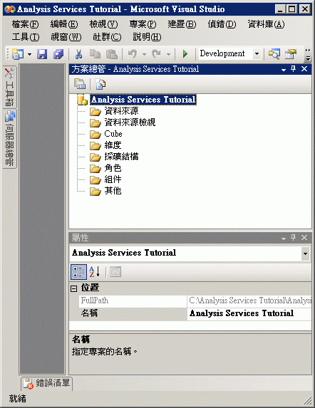The image size is (315, 408).
Task: Toggle Categorized view in properties
Action: (78, 272)
